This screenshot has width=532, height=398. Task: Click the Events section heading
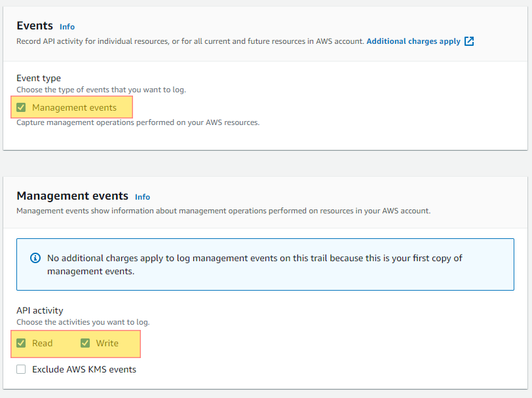click(35, 26)
